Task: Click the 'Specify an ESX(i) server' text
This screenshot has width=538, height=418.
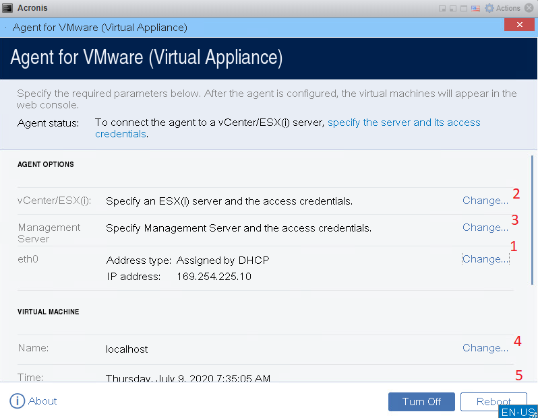Action: click(229, 201)
